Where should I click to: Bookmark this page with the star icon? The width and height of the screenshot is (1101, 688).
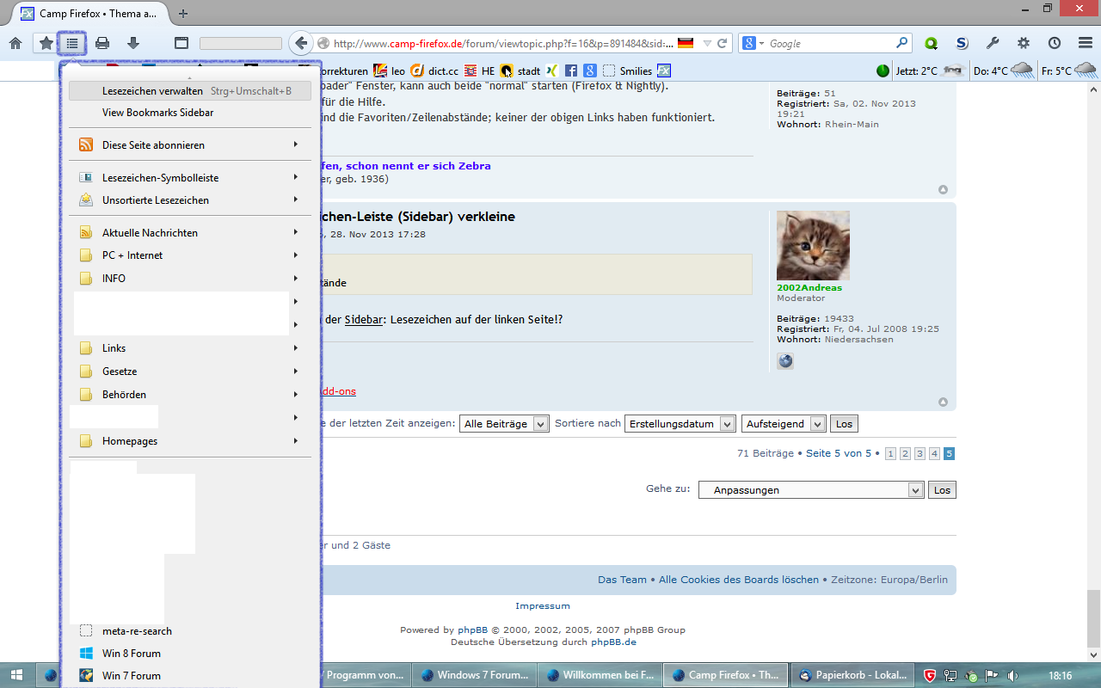click(46, 43)
